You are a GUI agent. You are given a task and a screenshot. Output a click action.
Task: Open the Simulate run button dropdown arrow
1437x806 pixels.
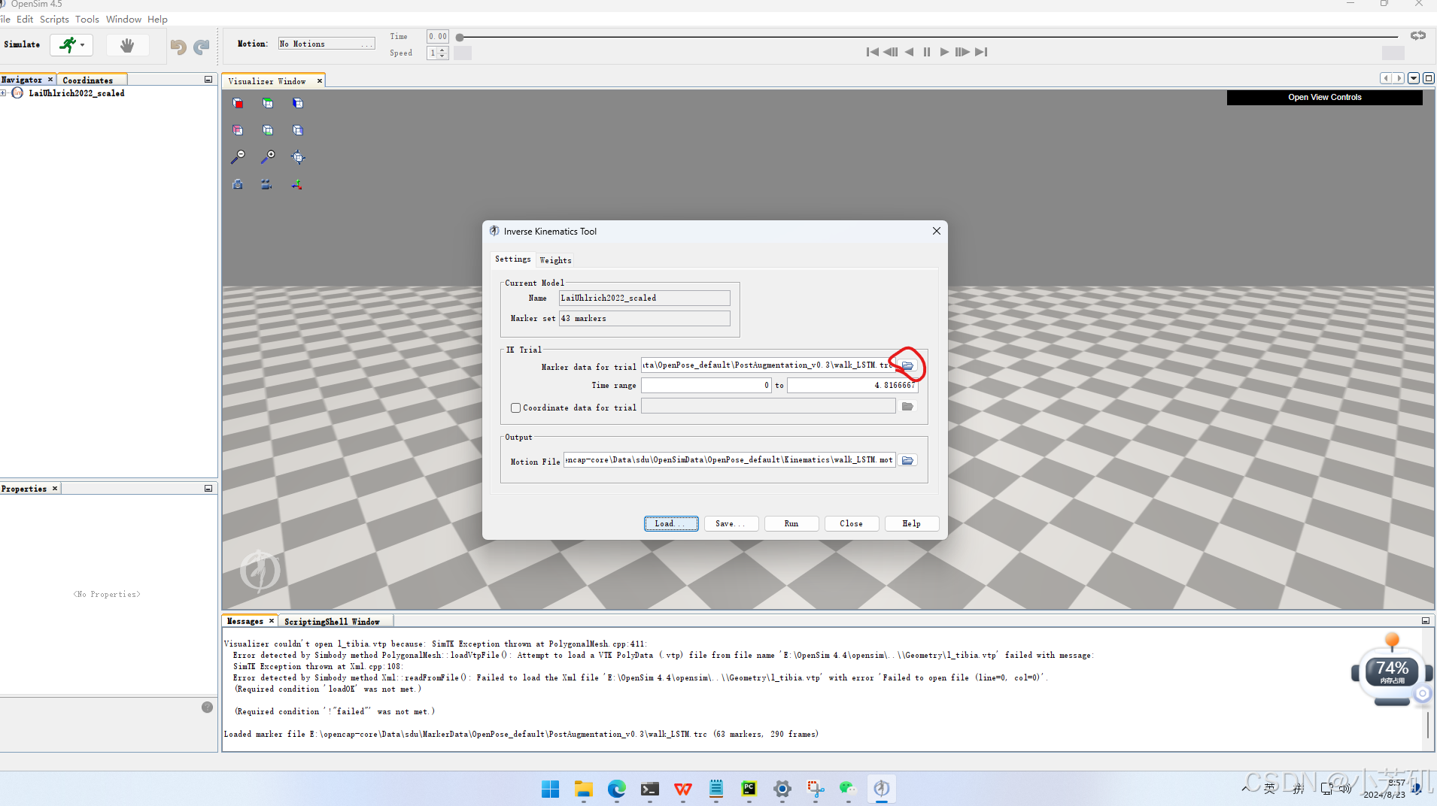pyautogui.click(x=82, y=45)
